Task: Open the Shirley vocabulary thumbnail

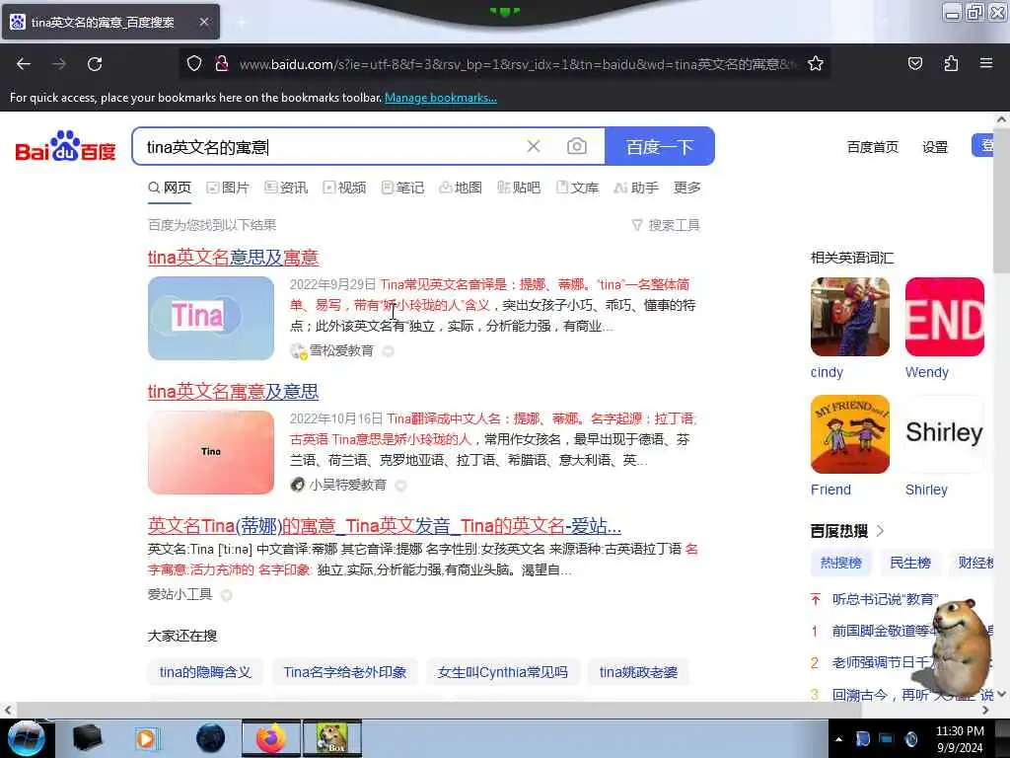Action: [944, 434]
